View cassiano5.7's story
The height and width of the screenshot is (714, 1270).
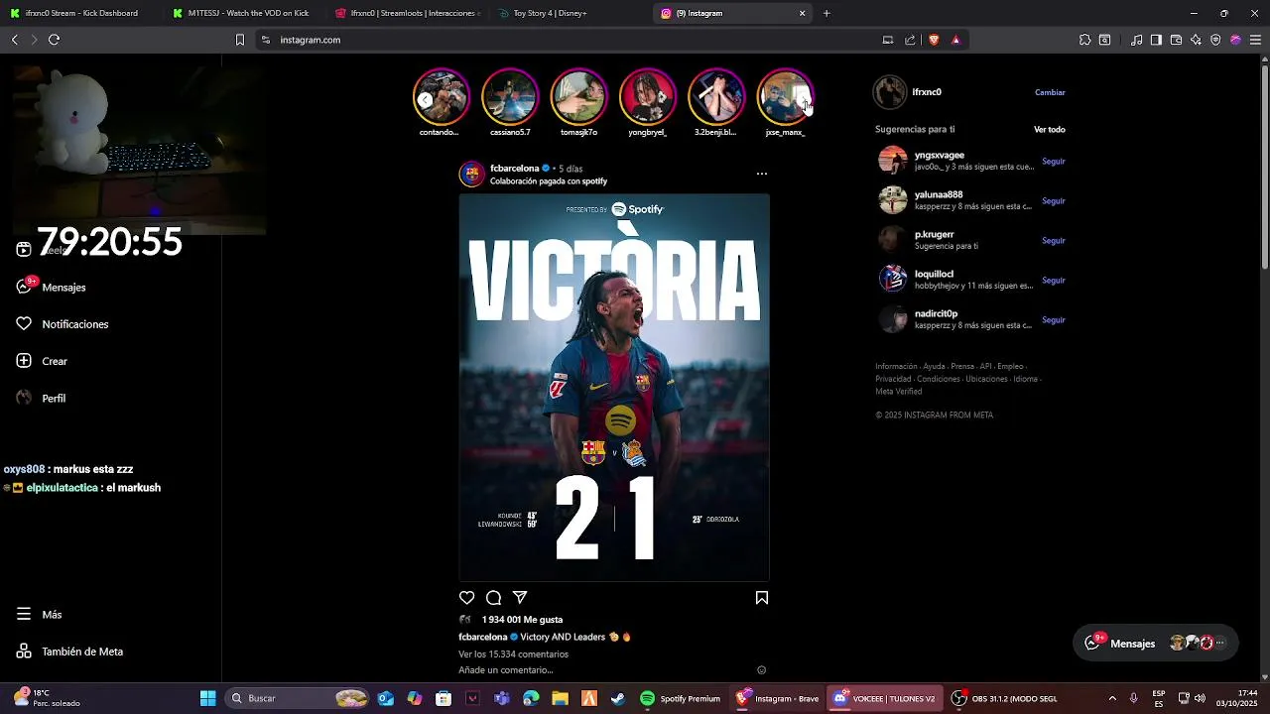click(x=510, y=97)
